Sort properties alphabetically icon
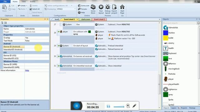The height and width of the screenshot is (112, 200). 5,23
